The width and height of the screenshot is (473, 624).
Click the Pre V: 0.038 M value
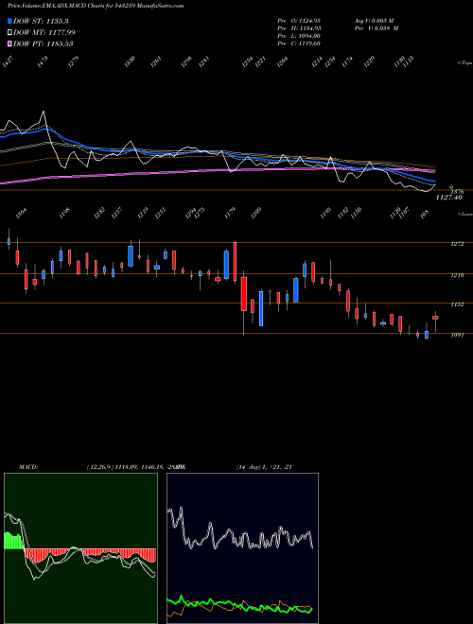coord(377,28)
